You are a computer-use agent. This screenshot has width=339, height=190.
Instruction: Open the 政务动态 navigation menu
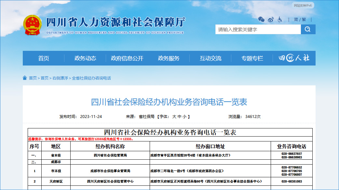[x=85, y=58]
